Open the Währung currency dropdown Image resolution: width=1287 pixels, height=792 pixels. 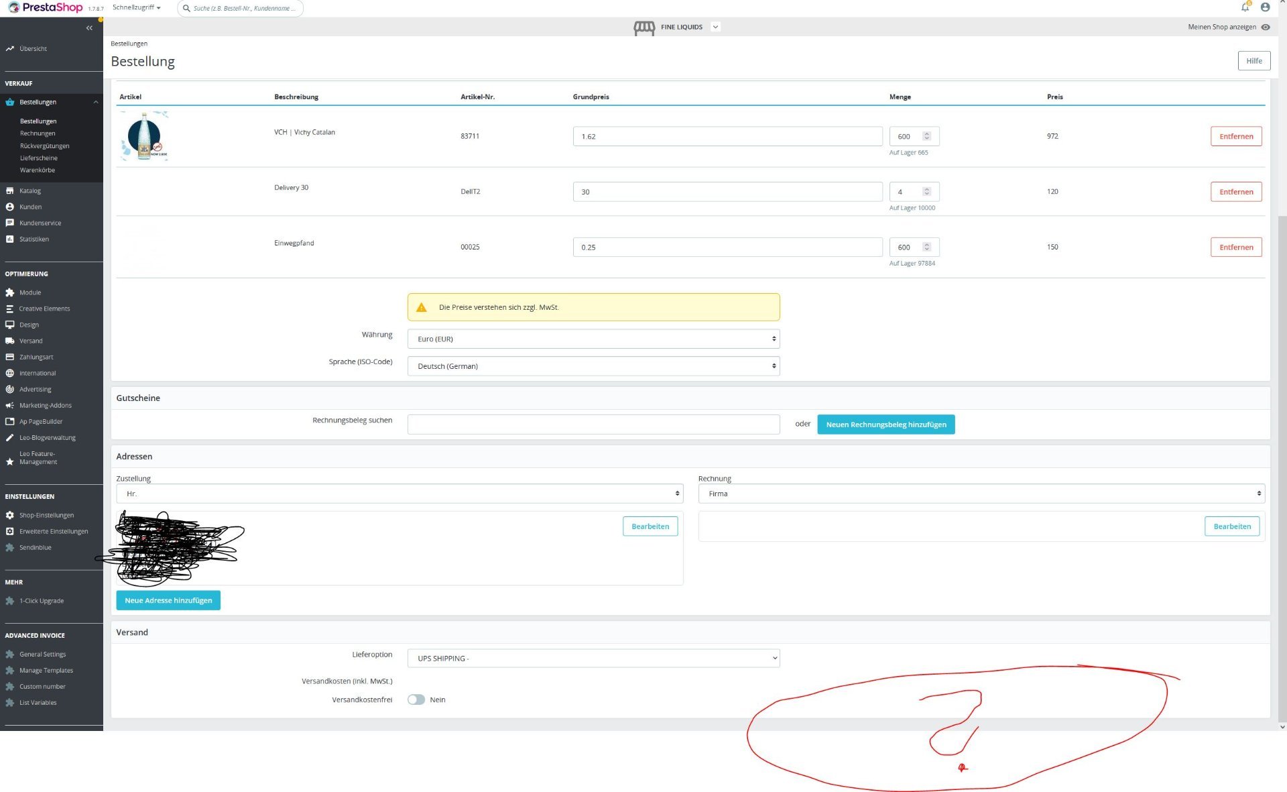593,339
